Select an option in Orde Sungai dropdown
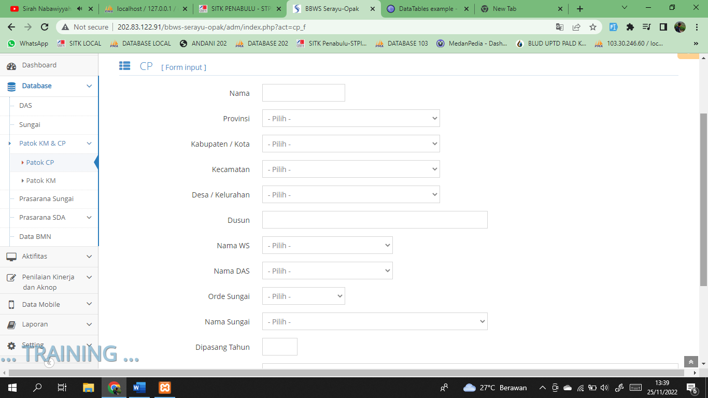 coord(304,296)
